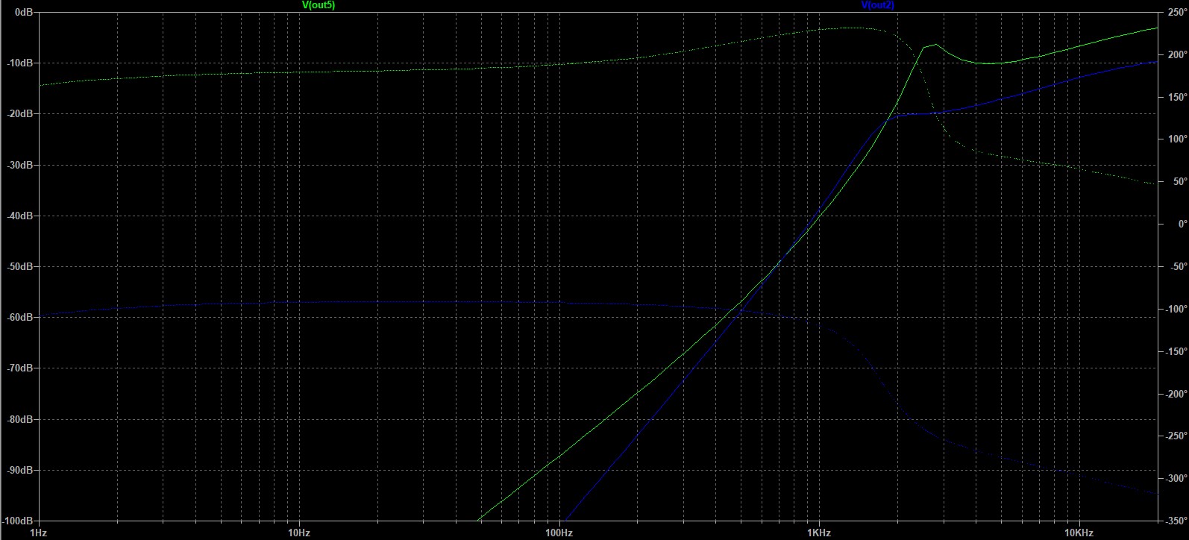Click the 0dB magnitude axis label
Screen dimensions: 1189x540
(x=22, y=12)
